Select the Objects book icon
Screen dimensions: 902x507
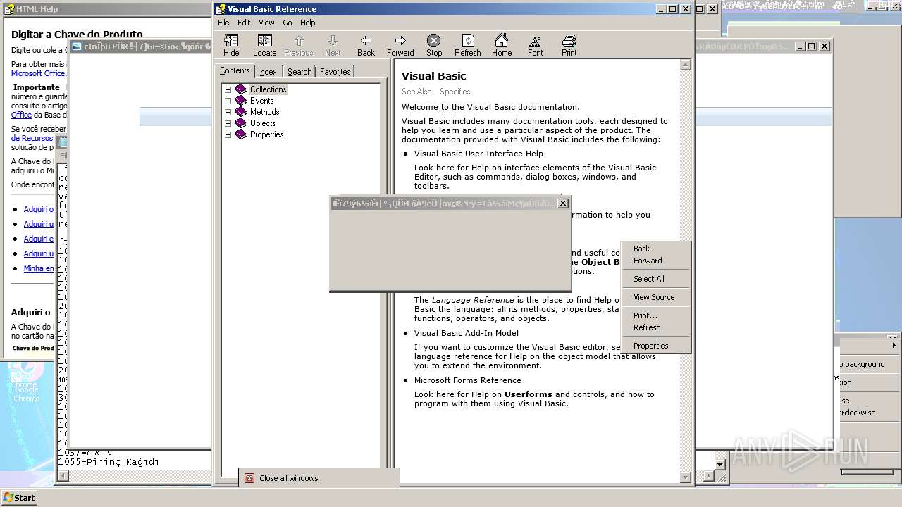pos(241,123)
